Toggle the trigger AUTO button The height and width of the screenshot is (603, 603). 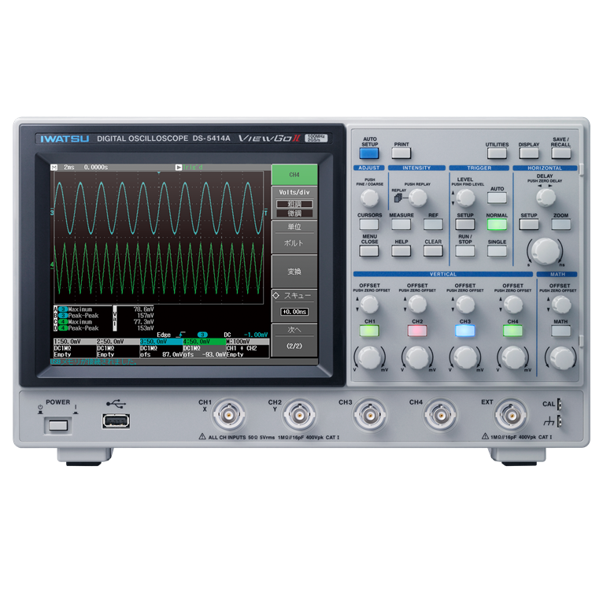pyautogui.click(x=497, y=198)
